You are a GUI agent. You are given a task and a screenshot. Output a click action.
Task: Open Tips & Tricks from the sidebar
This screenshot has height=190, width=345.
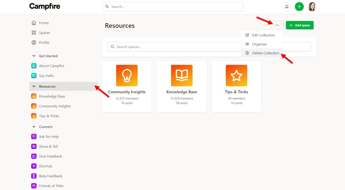49,116
